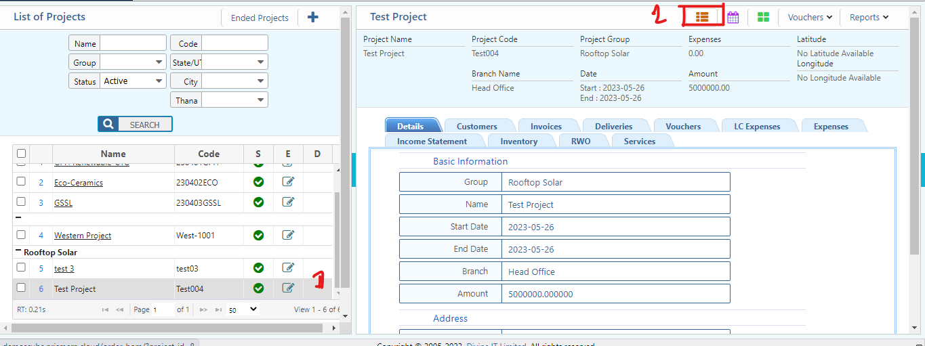The image size is (925, 346).
Task: Open the green grid view icon
Action: click(763, 17)
